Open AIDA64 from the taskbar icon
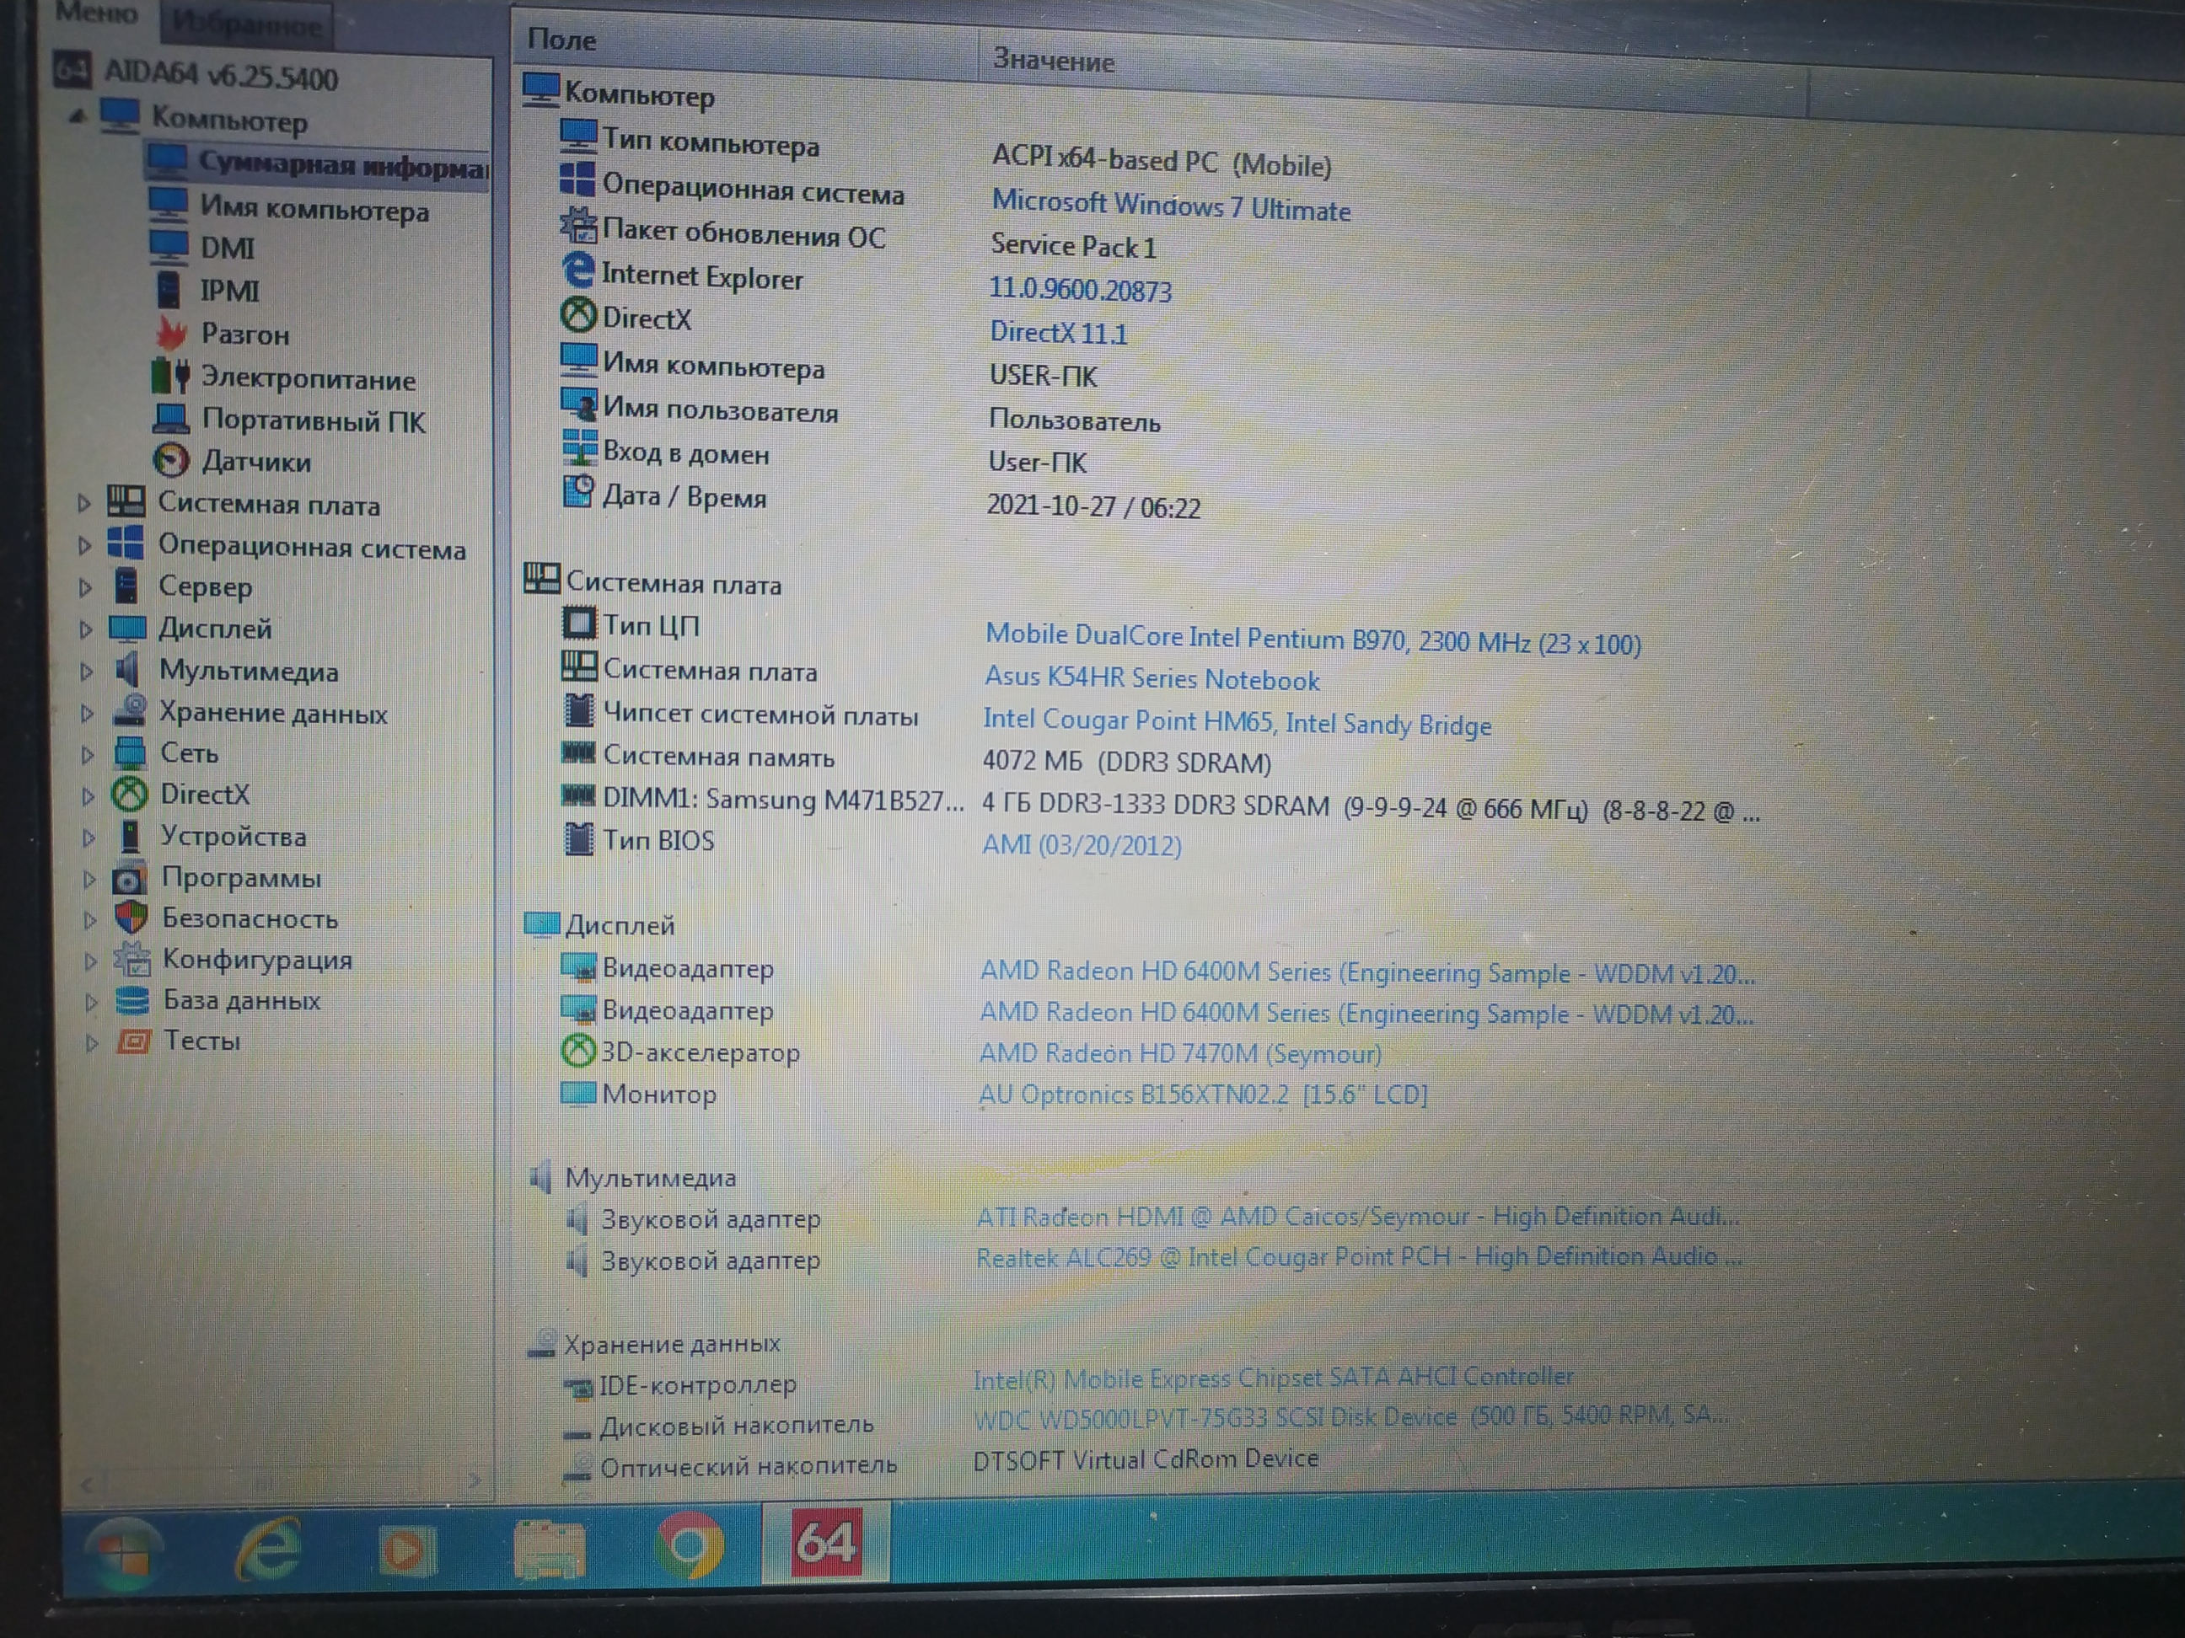This screenshot has height=1638, width=2185. (x=826, y=1542)
